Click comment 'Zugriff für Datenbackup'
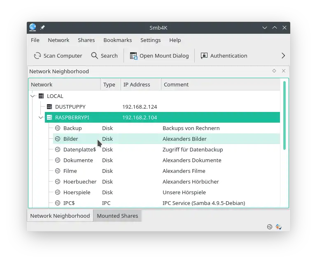 click(x=193, y=149)
